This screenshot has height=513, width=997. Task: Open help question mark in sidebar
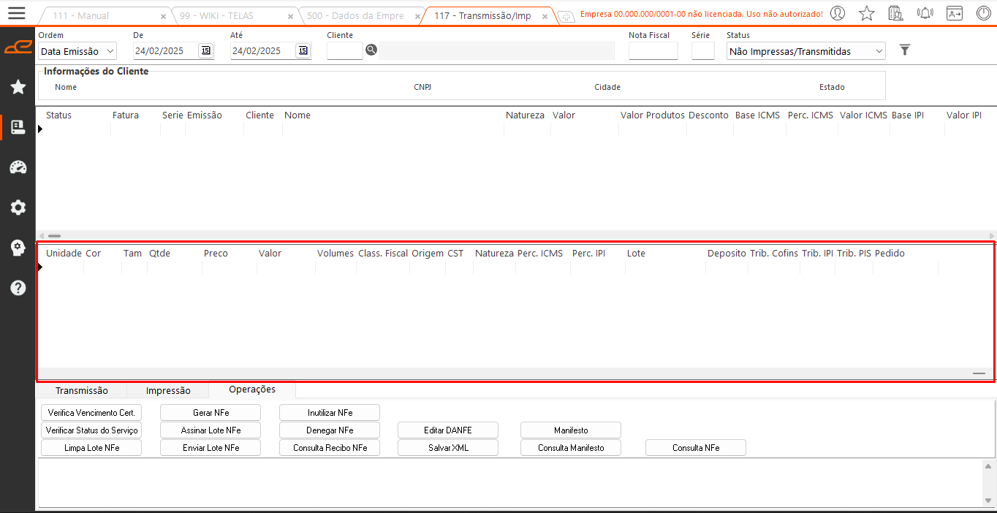point(18,288)
